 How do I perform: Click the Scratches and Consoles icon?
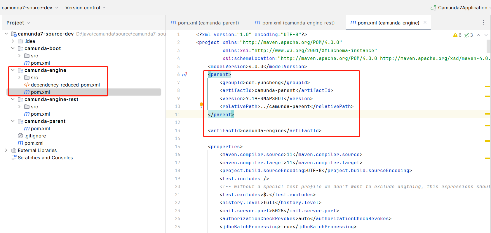click(x=14, y=157)
